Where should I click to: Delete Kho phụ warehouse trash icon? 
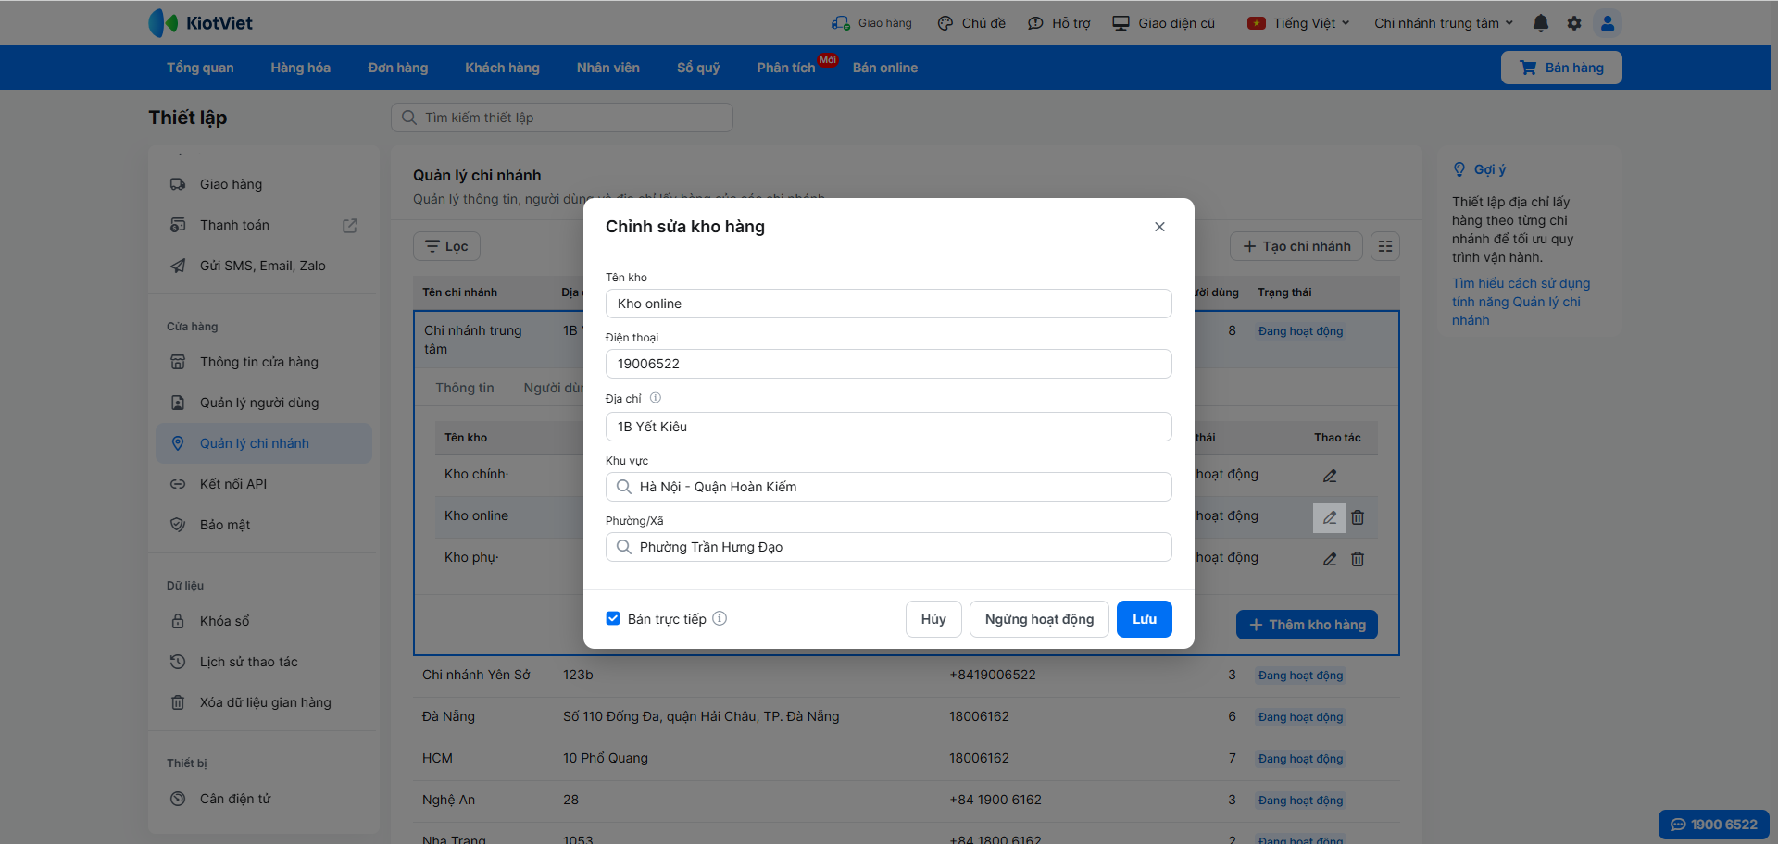(x=1358, y=559)
